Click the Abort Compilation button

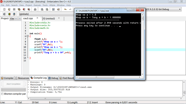(13, 84)
